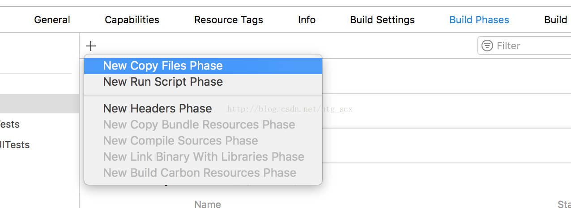Open the Build Rules tab at right edge
Image resolution: width=571 pixels, height=208 pixels.
tap(557, 20)
